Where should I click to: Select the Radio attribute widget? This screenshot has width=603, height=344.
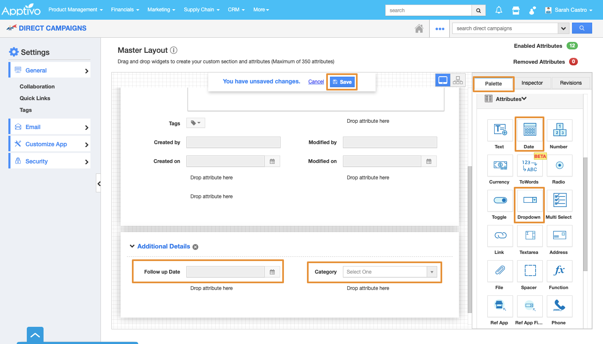coord(559,166)
